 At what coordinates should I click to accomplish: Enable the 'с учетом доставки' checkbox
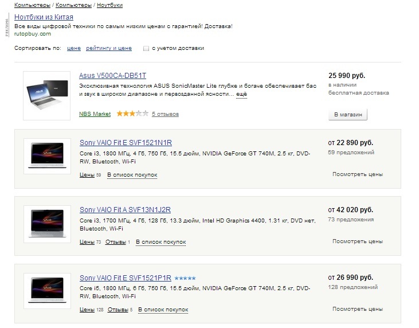coord(146,49)
